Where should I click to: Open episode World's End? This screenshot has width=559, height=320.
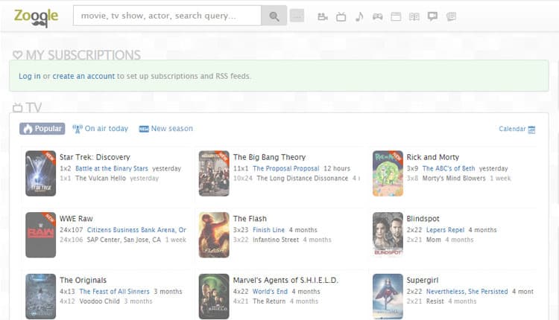coord(270,292)
